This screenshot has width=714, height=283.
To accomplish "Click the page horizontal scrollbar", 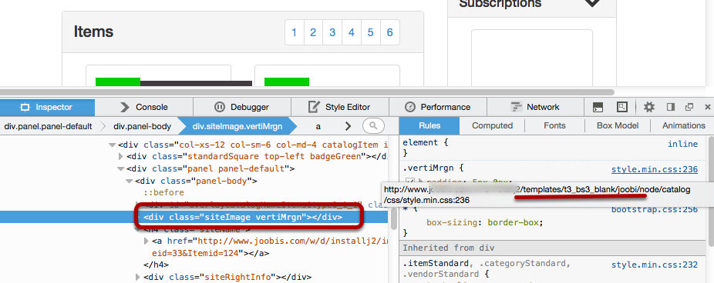I will [308, 92].
